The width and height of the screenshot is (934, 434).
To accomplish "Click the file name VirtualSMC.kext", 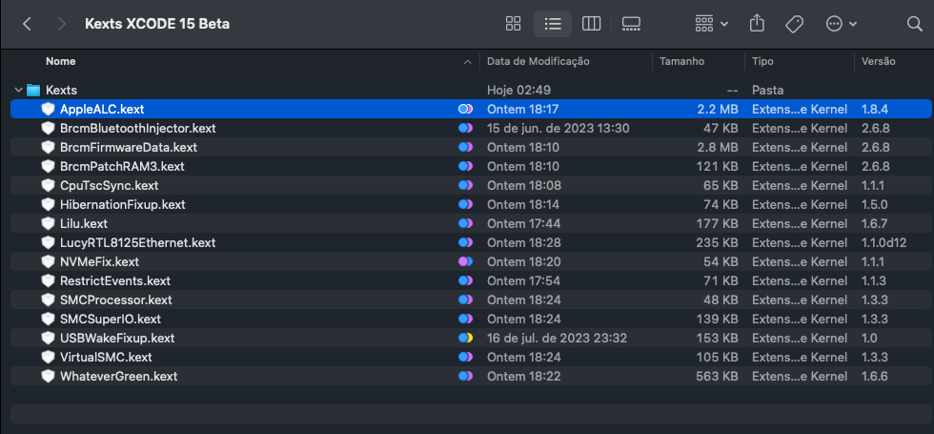I will point(106,357).
